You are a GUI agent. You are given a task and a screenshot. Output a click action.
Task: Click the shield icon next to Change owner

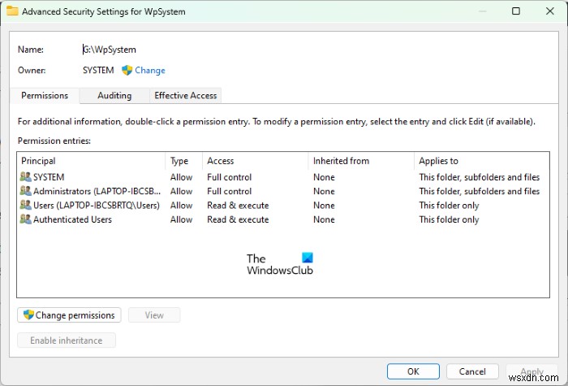tap(127, 71)
